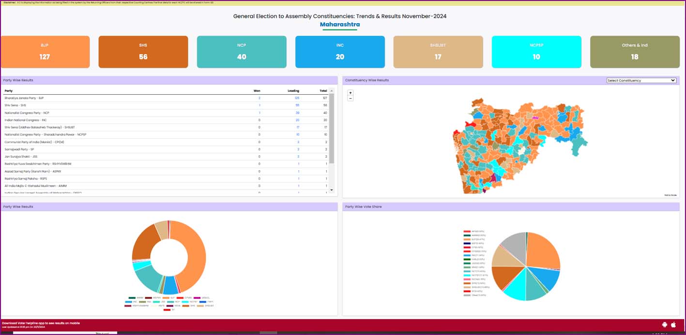Click CPI(M) leading count 2

[298, 142]
